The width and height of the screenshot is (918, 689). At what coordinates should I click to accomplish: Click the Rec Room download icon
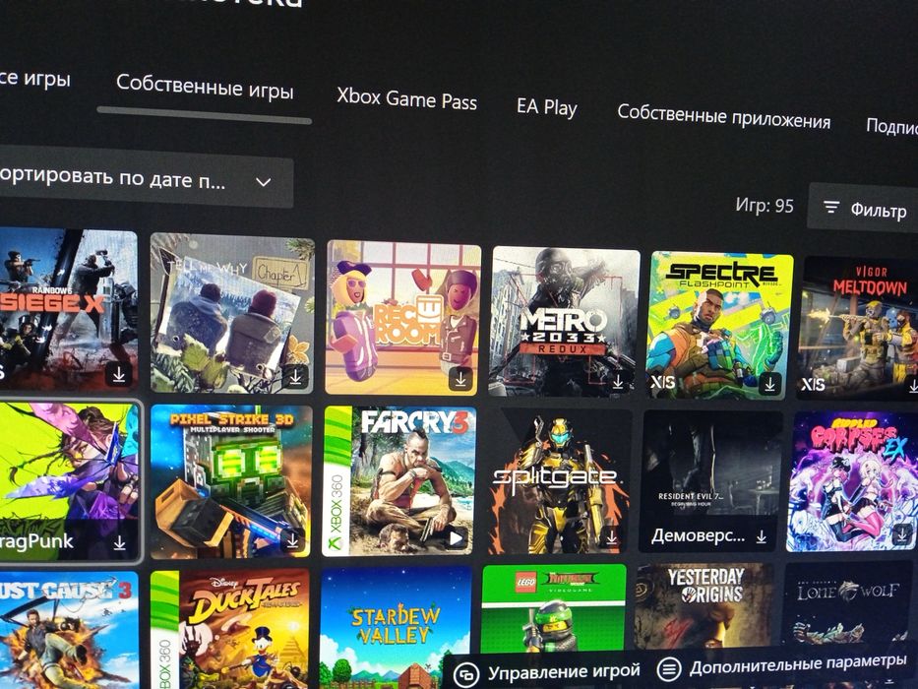460,379
